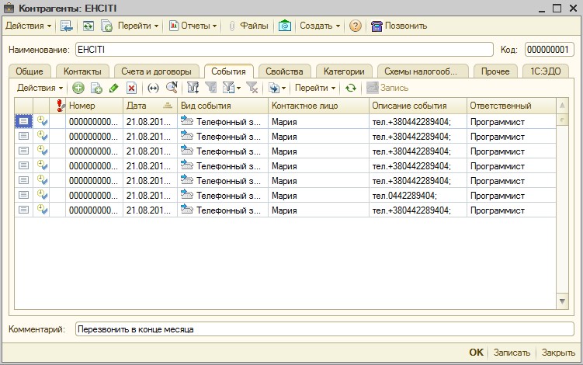Click the scrollbar up arrow in events list
583x365 pixels.
(562, 106)
